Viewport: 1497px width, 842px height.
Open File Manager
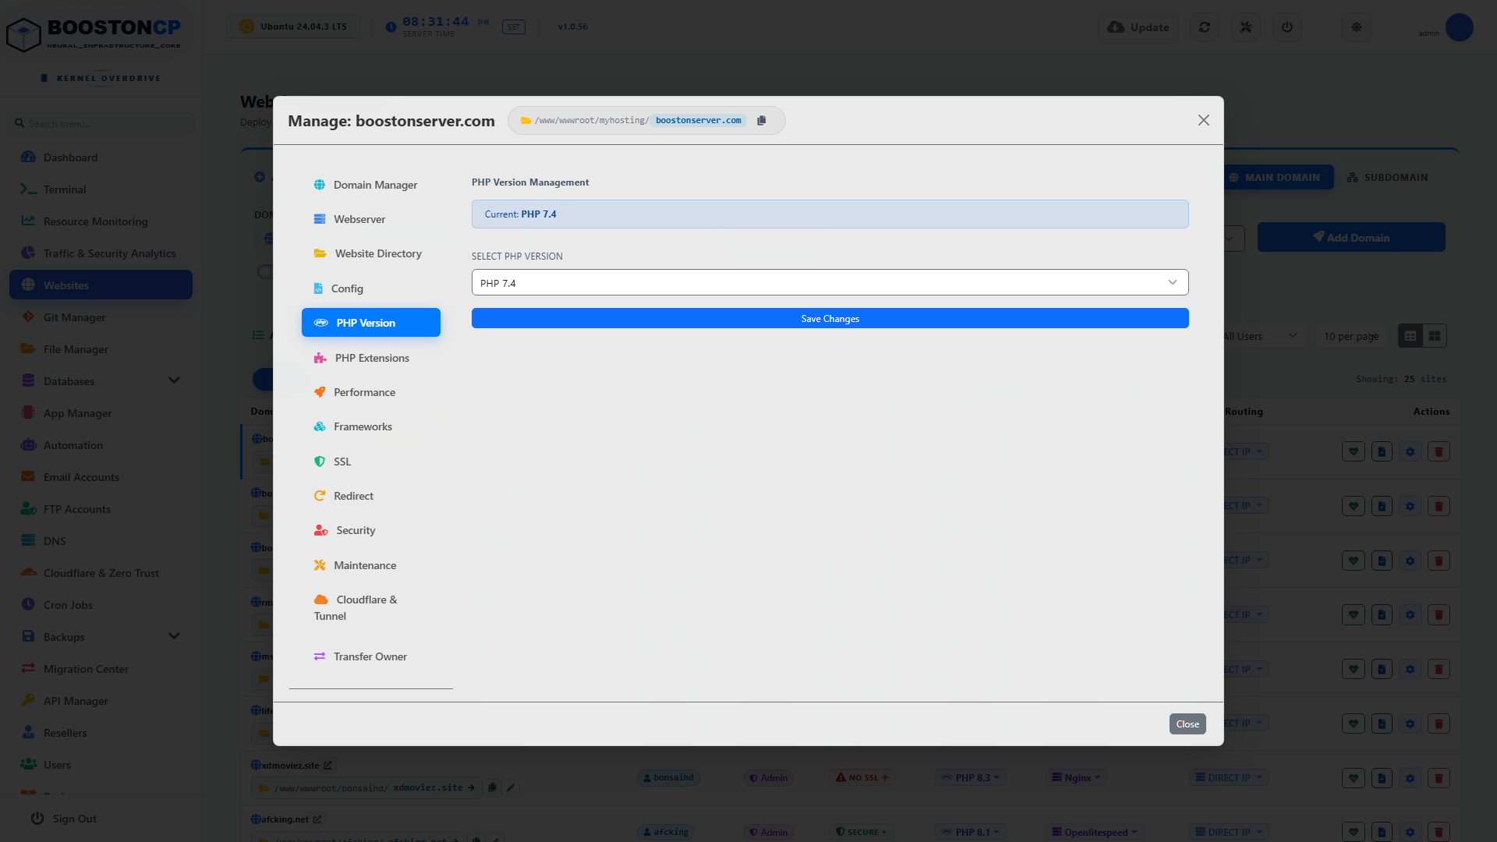click(101, 349)
